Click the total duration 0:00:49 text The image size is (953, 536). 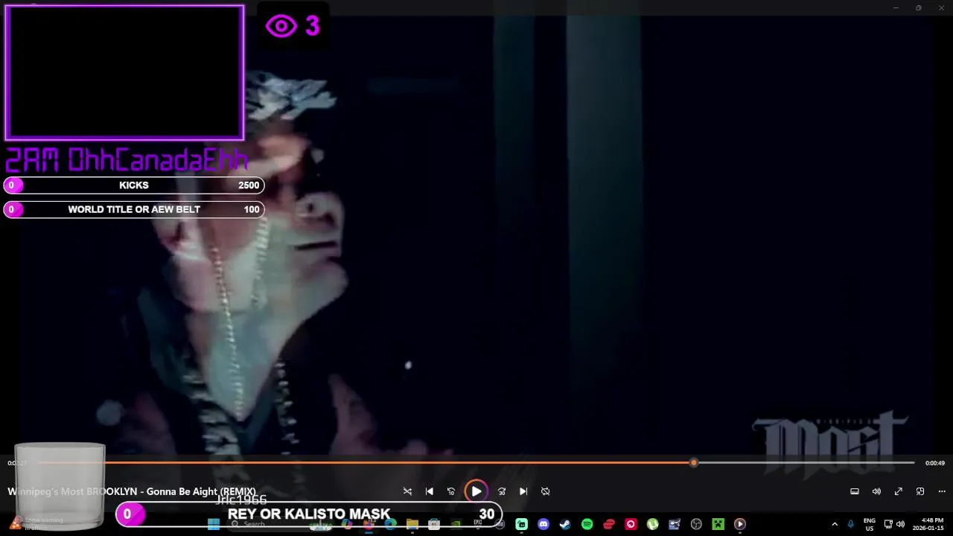tap(934, 463)
